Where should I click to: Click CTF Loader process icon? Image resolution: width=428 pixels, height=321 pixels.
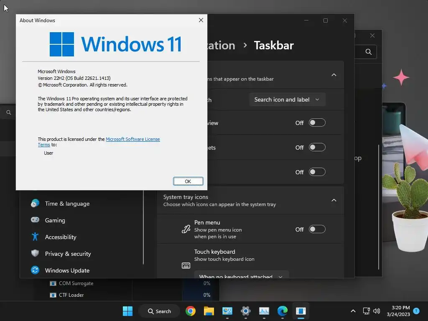(53, 295)
